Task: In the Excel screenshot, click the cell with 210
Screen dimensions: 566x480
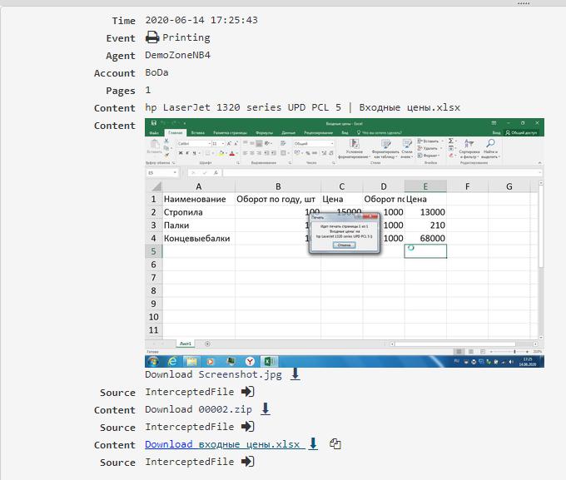Action: (425, 225)
